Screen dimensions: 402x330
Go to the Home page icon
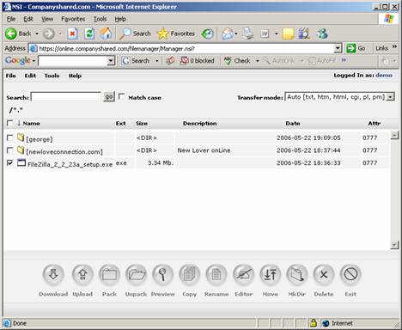pos(106,34)
